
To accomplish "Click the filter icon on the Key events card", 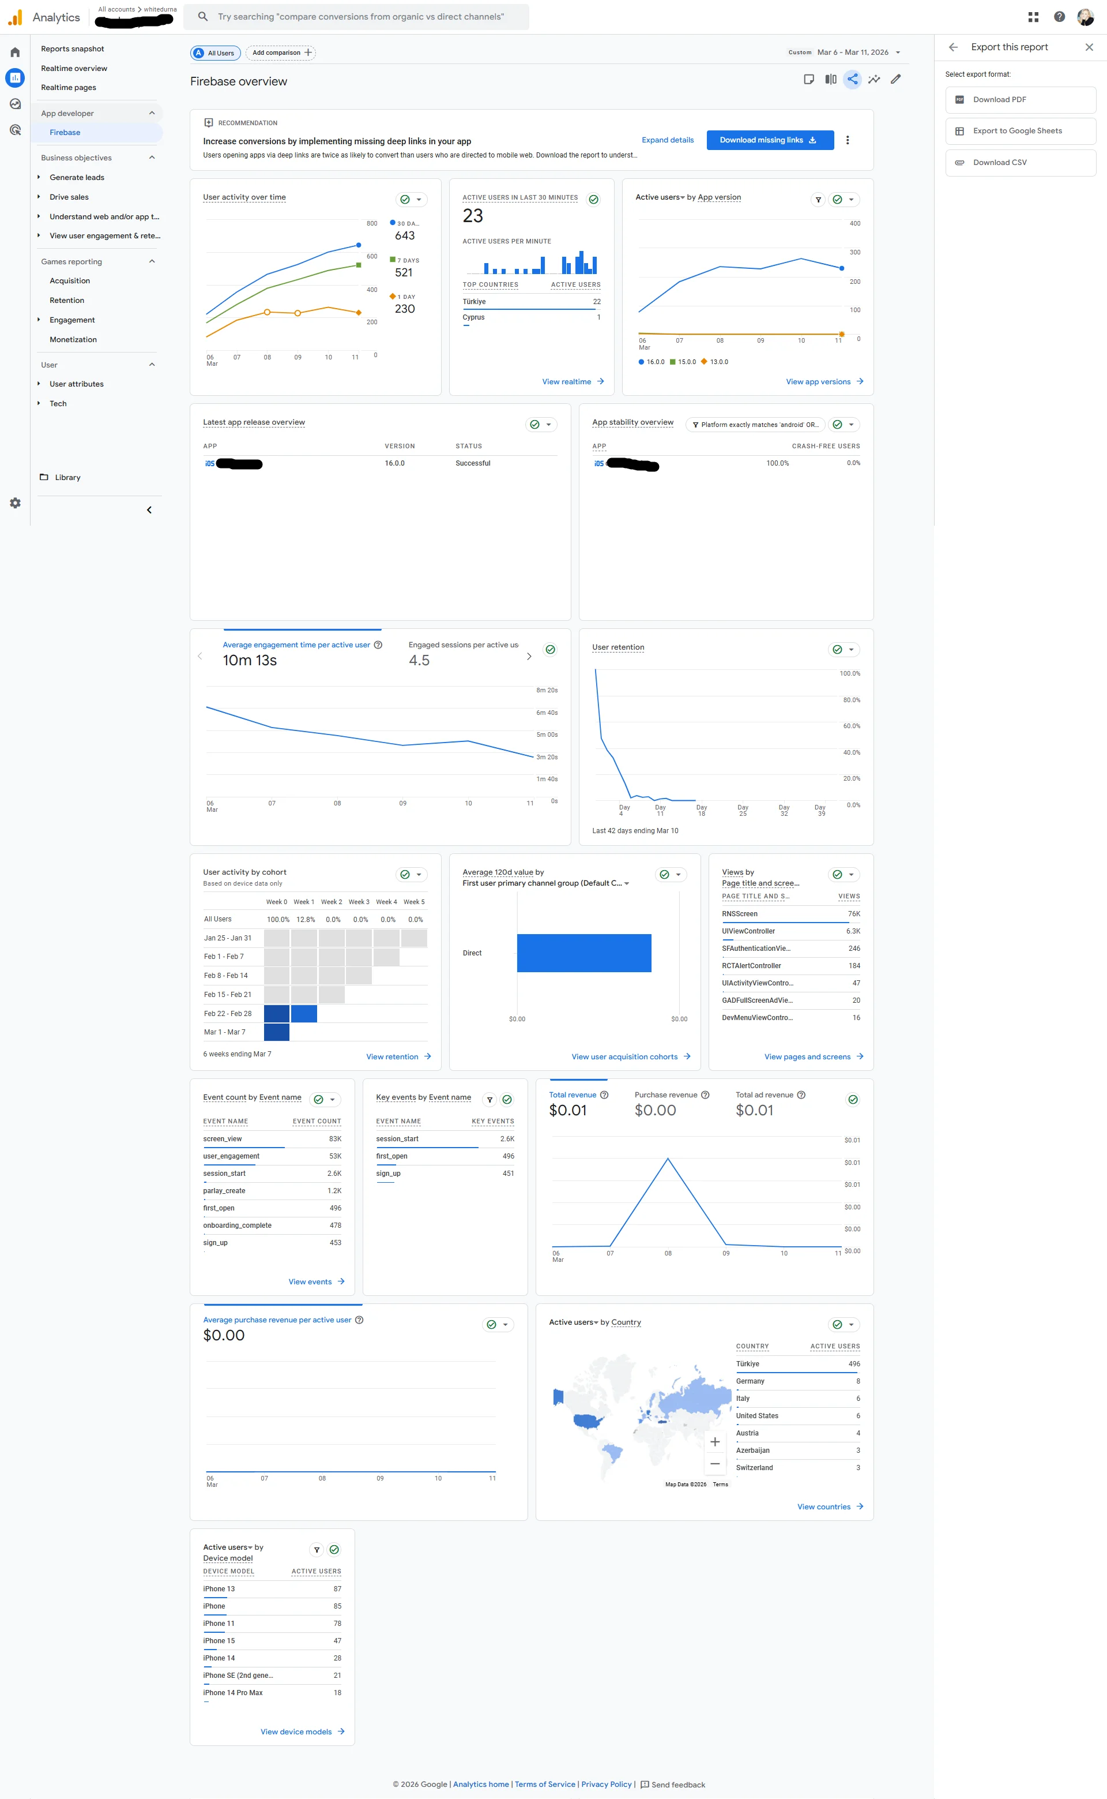I will pos(490,1100).
